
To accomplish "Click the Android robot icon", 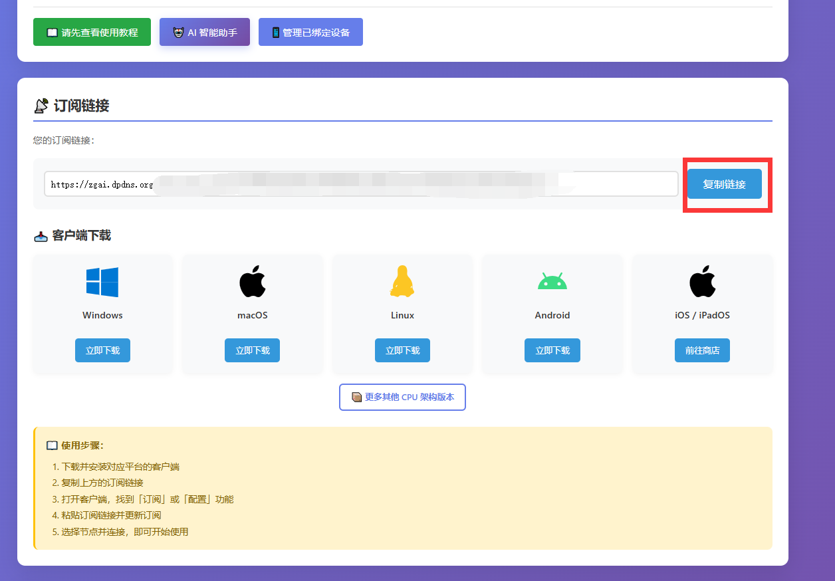I will pos(552,282).
